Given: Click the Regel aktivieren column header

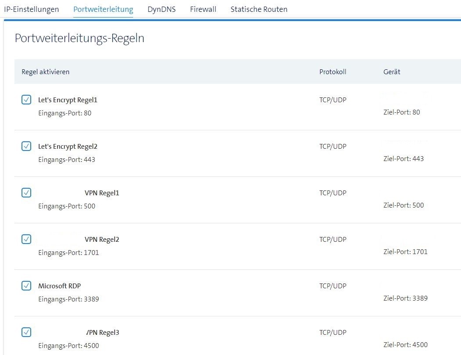Looking at the screenshot, I should [46, 72].
